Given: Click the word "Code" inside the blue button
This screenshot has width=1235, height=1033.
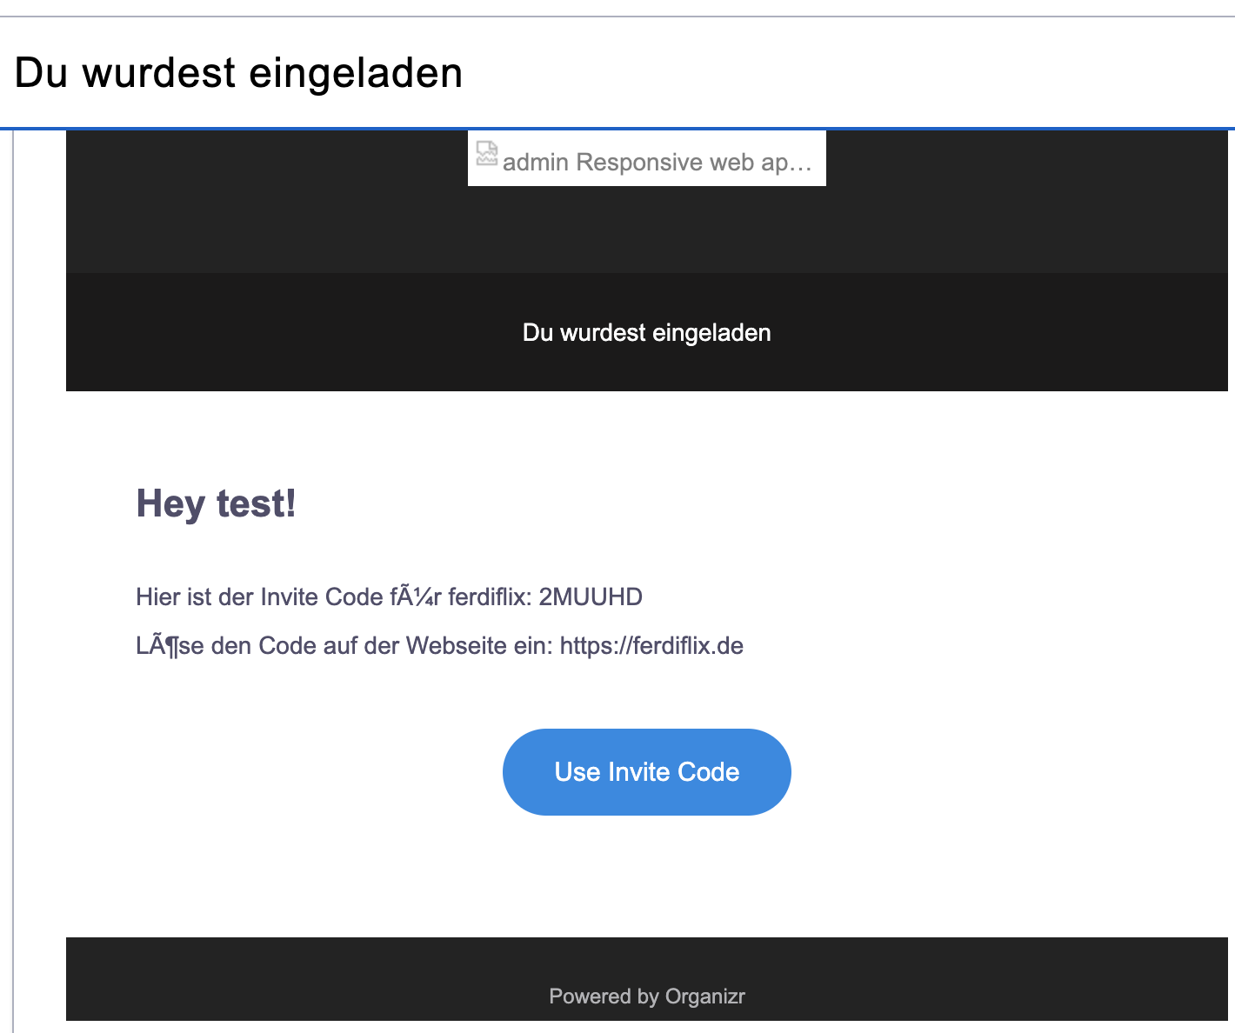Looking at the screenshot, I should (708, 772).
